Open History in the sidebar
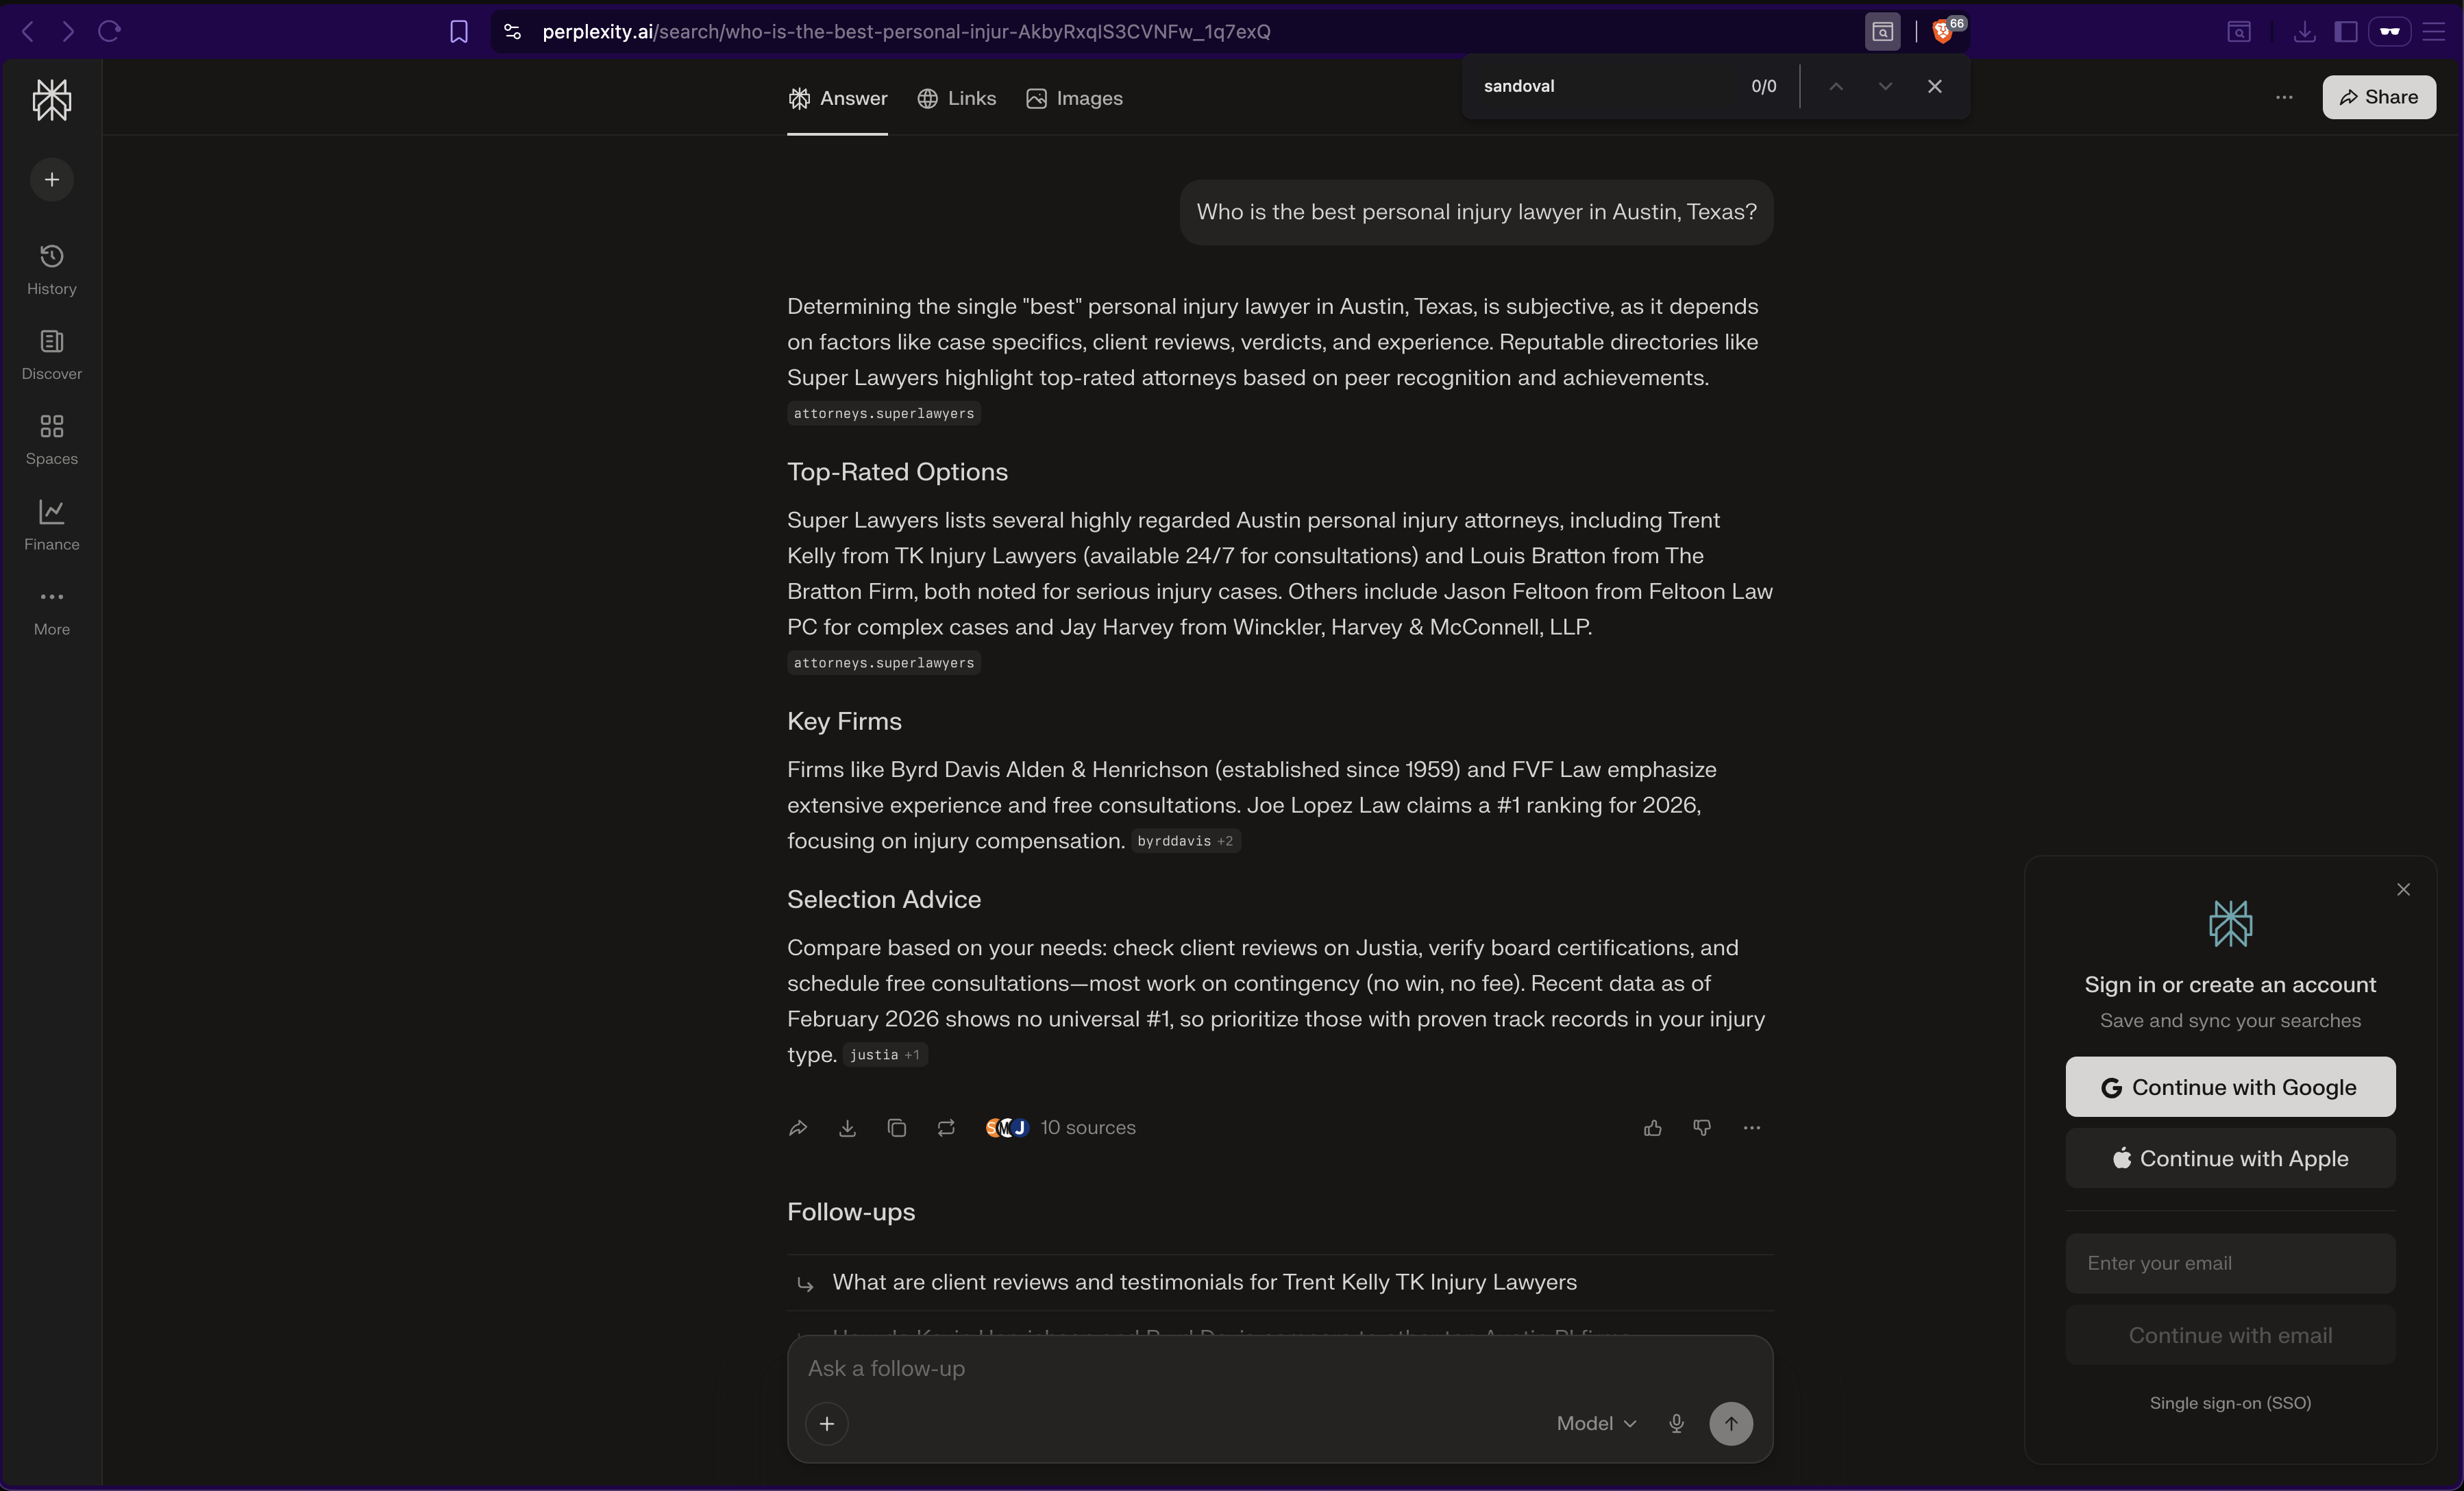This screenshot has height=1491, width=2464. tap(51, 267)
